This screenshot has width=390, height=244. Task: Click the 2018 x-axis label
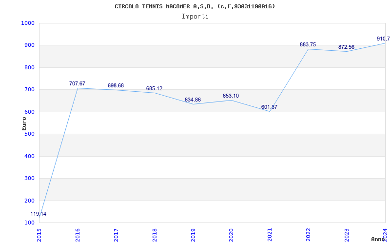tap(155, 235)
